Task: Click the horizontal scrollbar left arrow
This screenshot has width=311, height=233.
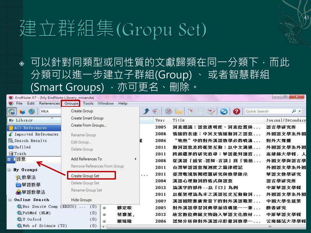Action: [103, 227]
